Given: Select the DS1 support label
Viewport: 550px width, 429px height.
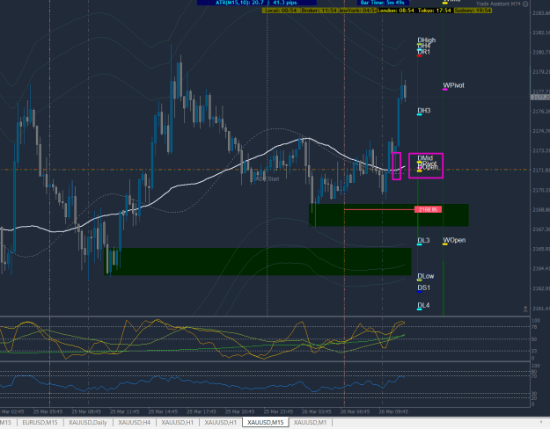Looking at the screenshot, I should [x=424, y=287].
